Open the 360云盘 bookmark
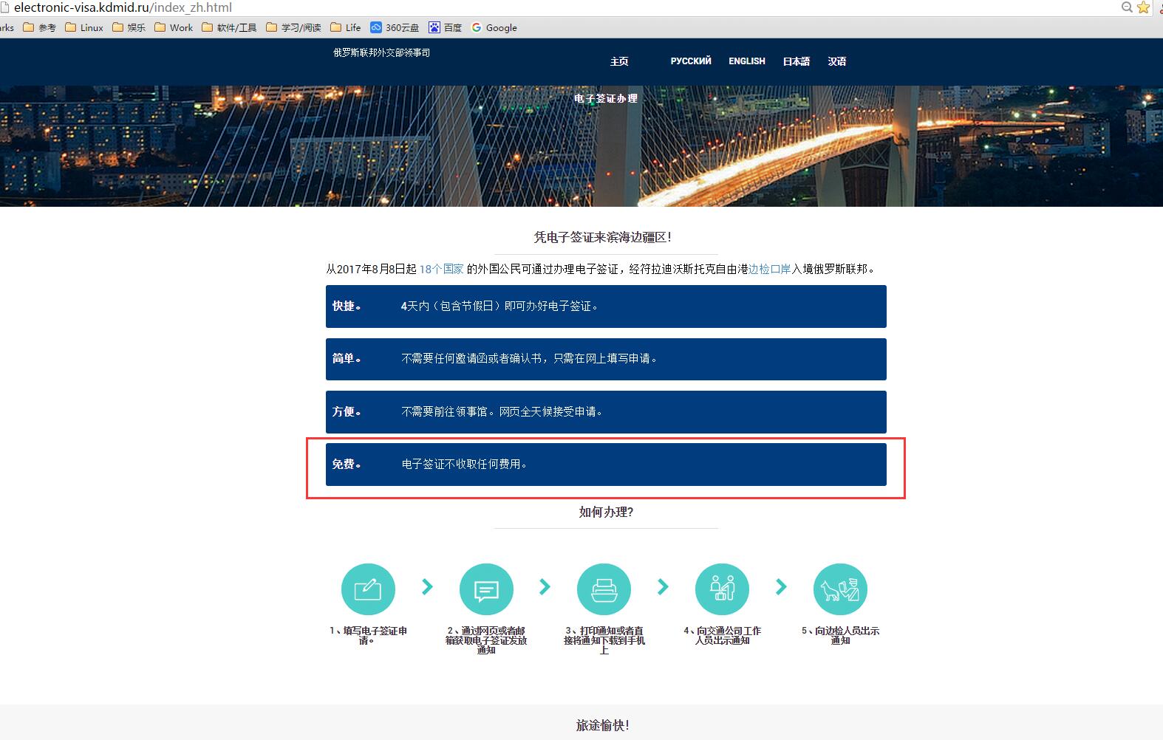The height and width of the screenshot is (740, 1163). pyautogui.click(x=395, y=27)
